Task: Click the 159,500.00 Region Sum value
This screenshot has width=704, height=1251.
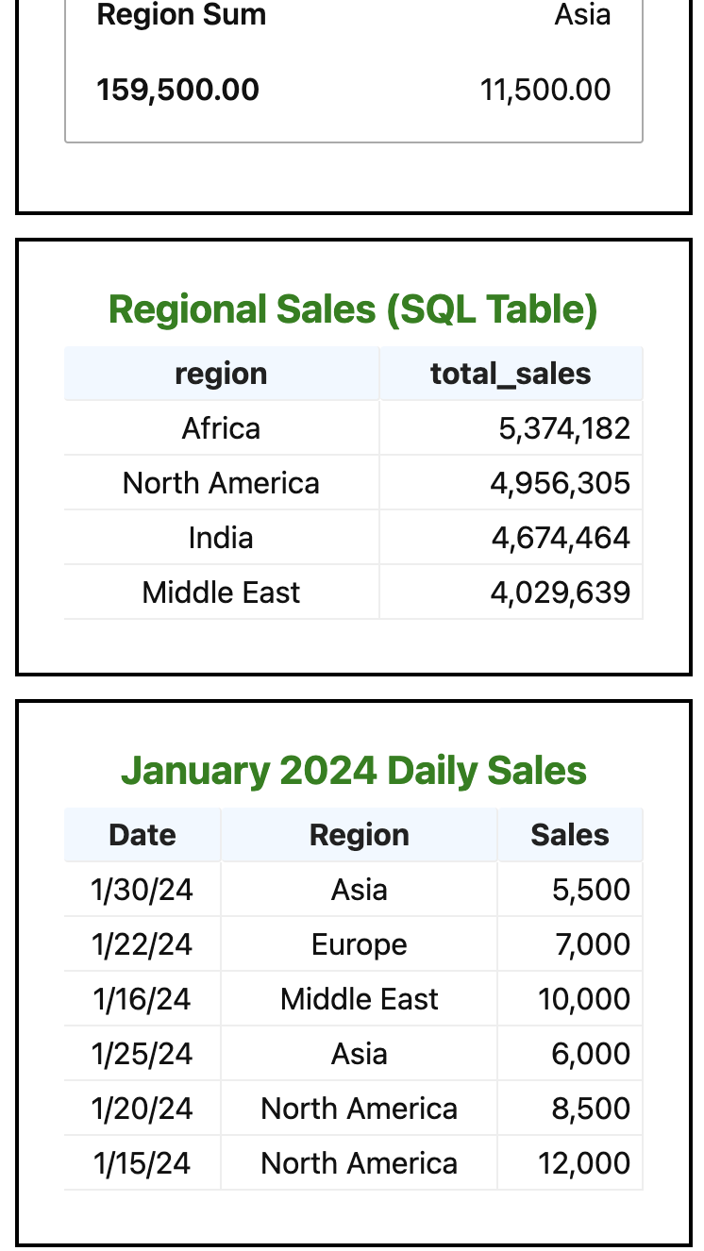Action: (x=177, y=91)
